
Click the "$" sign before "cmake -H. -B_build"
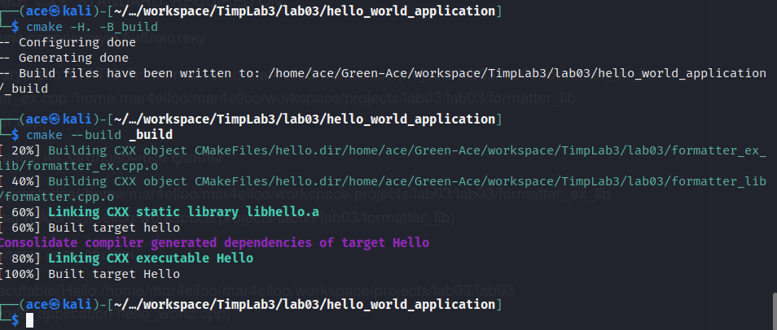(15, 27)
